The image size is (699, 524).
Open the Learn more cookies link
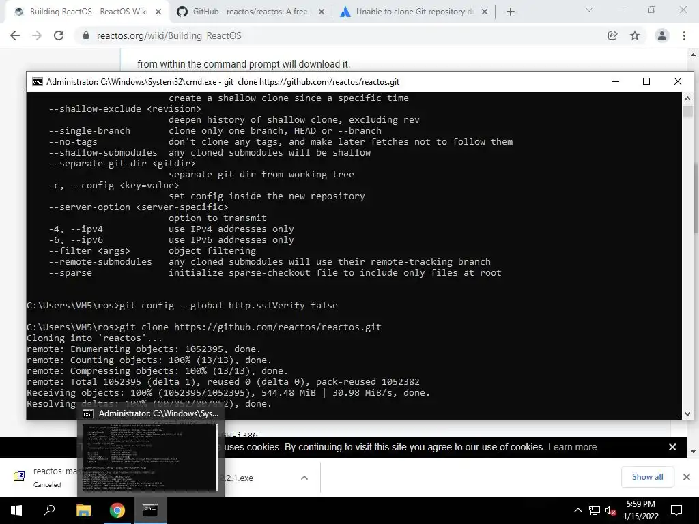coord(573,447)
